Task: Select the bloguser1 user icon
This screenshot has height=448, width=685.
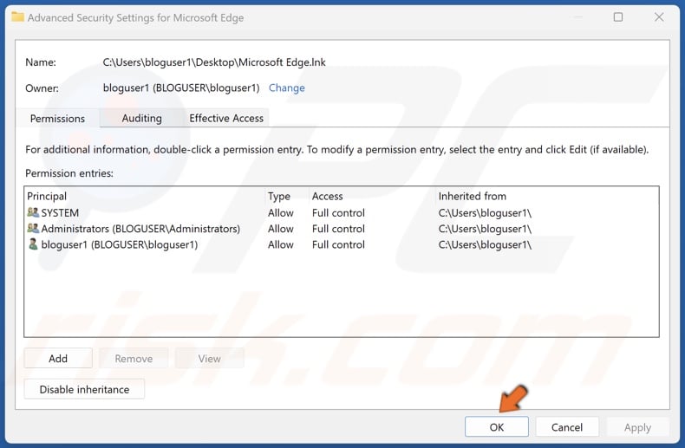Action: (33, 244)
